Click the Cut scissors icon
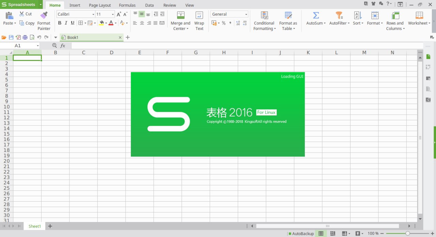This screenshot has height=237, width=436. pyautogui.click(x=22, y=14)
